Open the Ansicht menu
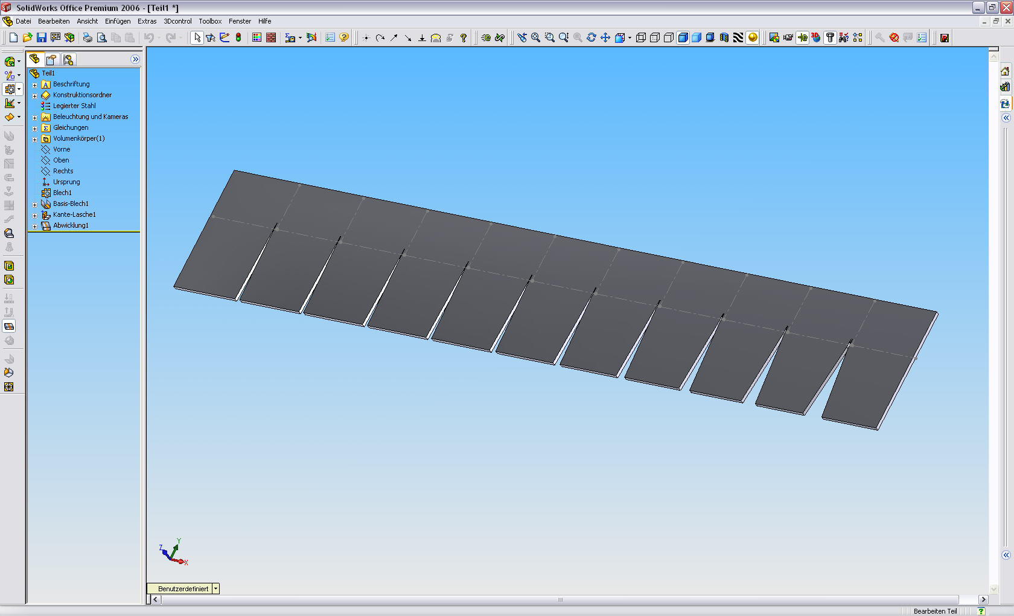This screenshot has height=616, width=1014. [87, 21]
